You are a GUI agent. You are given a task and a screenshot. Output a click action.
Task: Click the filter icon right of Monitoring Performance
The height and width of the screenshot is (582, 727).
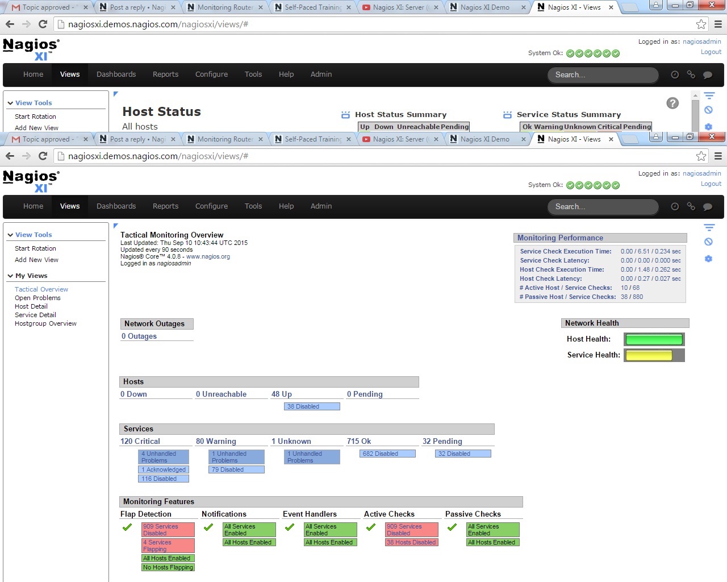tap(709, 227)
